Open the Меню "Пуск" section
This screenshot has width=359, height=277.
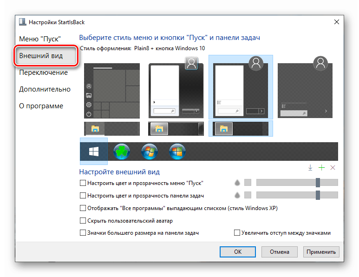click(x=40, y=39)
